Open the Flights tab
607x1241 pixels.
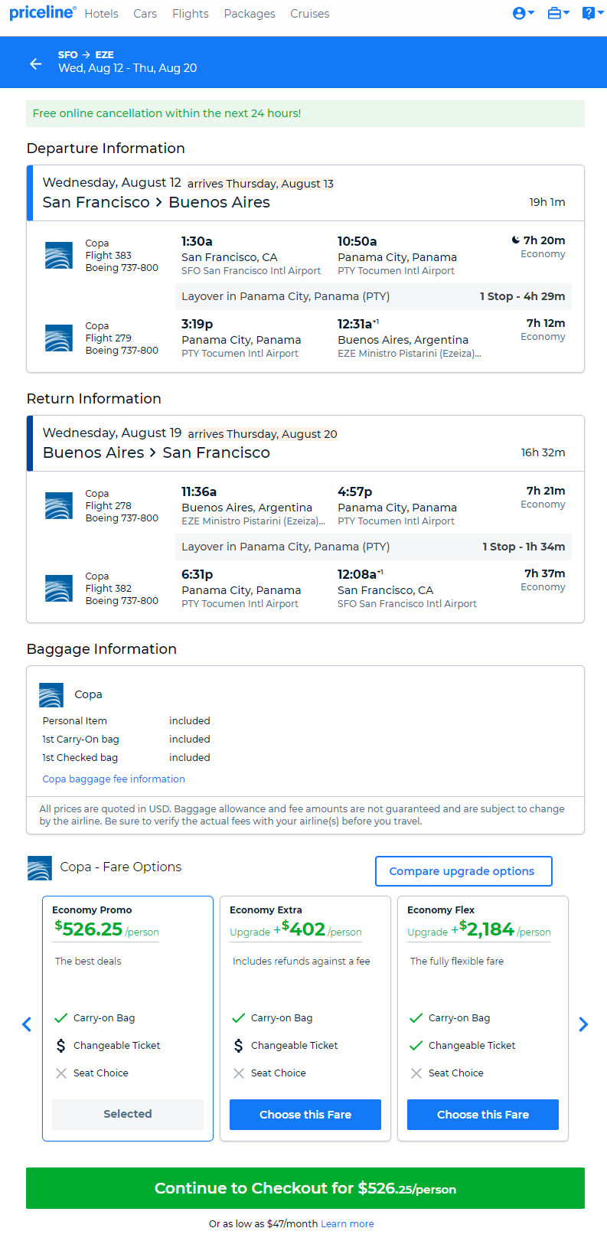click(x=191, y=14)
